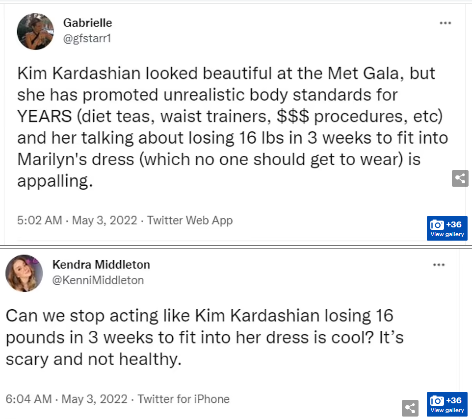
Task: Click Twitter for iPhone source link
Action: (x=184, y=399)
